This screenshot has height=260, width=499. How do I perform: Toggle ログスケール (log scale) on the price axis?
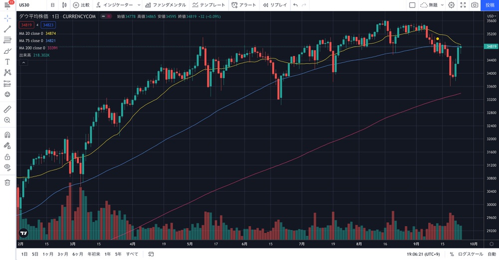pos(471,254)
